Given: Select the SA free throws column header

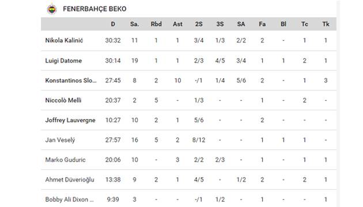Looking at the screenshot, I should [x=241, y=24].
